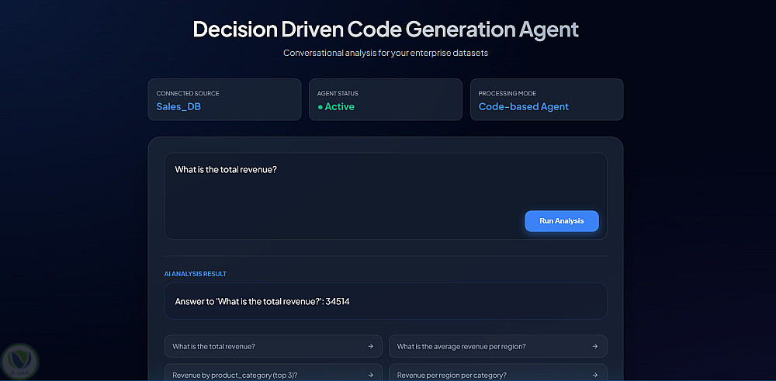Click arrow beside average revenue per region suggestion
Screen dimensions: 776x381
pyautogui.click(x=594, y=346)
